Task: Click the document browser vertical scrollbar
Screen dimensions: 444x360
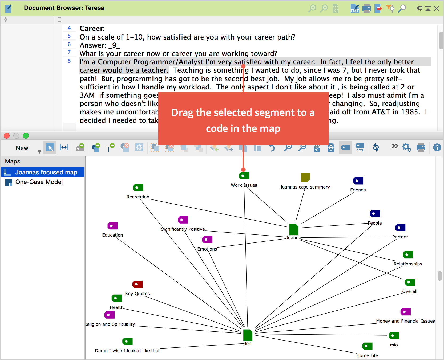Action: click(x=441, y=40)
